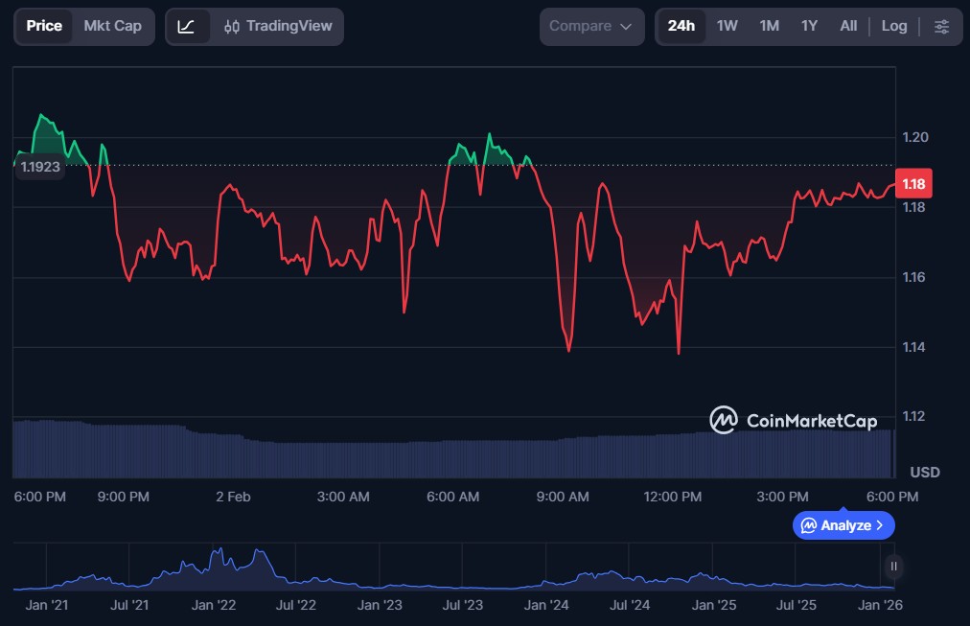
Task: Click the 1.1923 opening price label
Action: pos(40,167)
